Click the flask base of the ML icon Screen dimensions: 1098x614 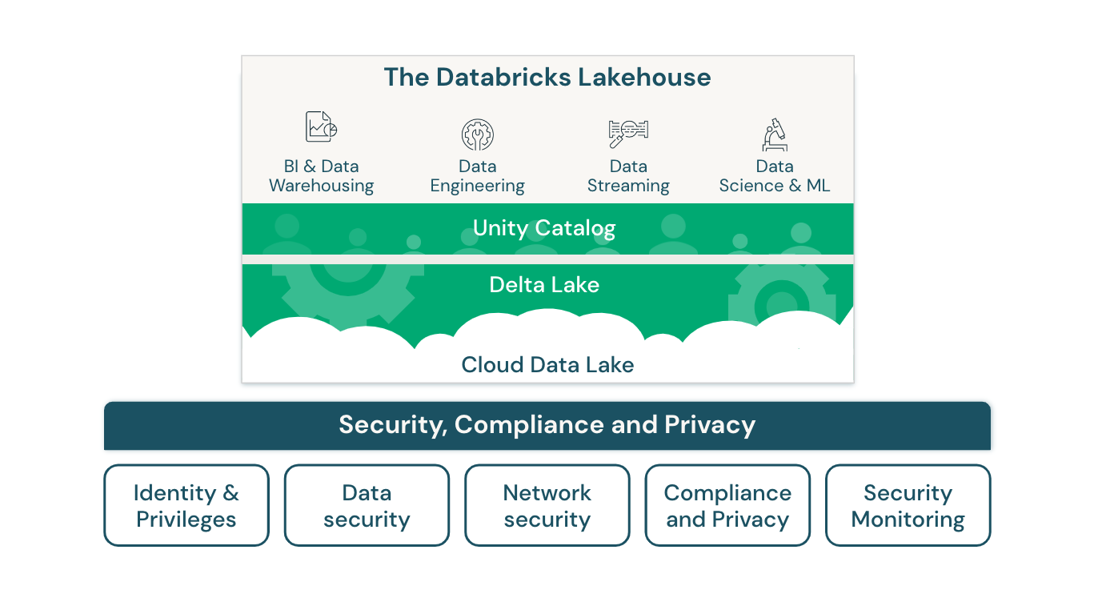[773, 146]
